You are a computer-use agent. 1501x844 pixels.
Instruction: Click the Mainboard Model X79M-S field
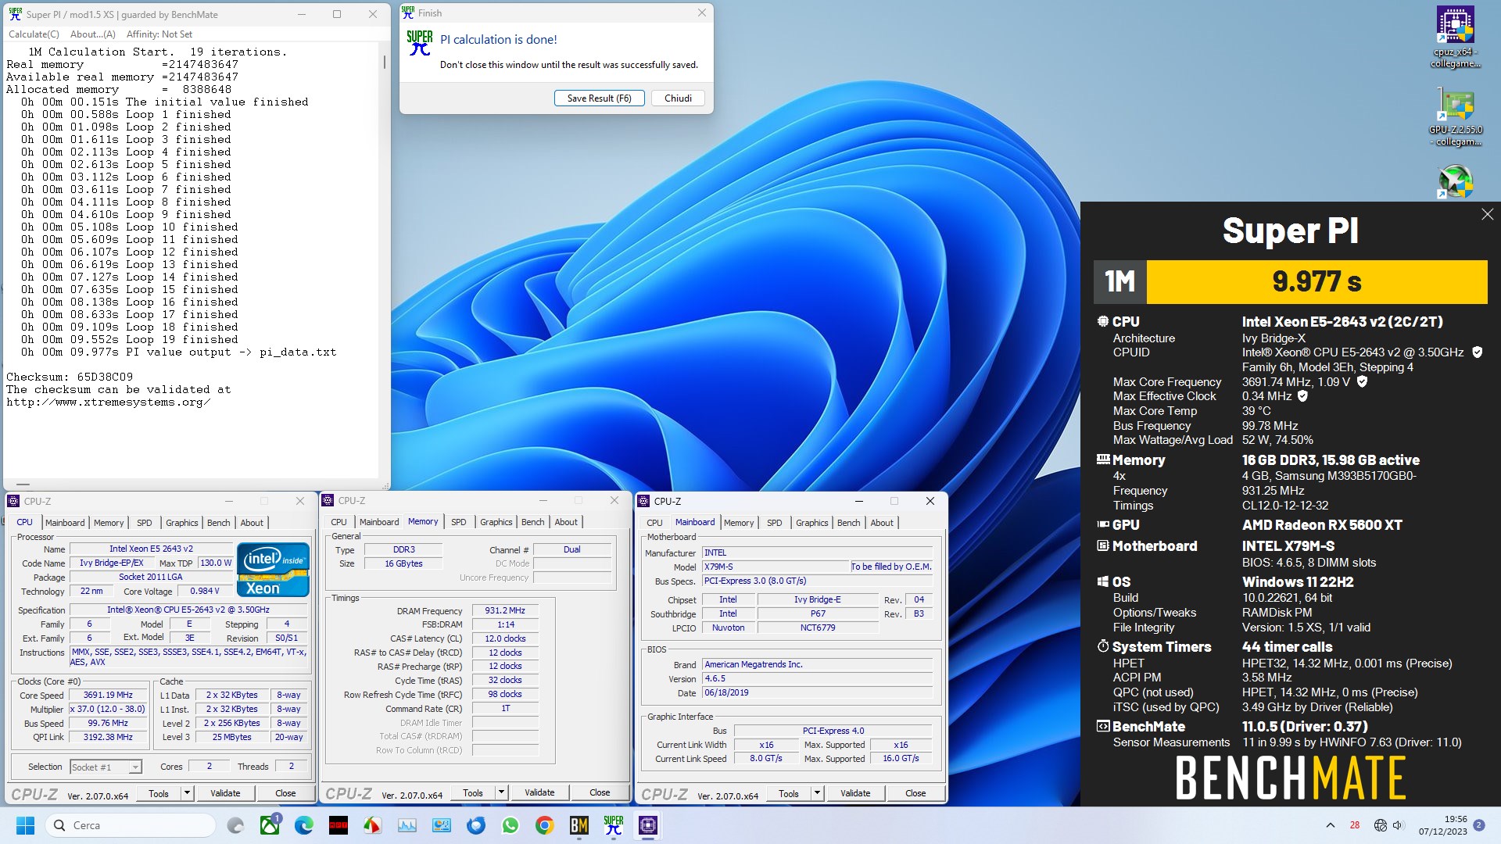tap(776, 567)
